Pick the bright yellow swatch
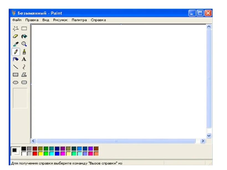Image resolution: width=227 pixels, height=170 pixels. coord(40,153)
